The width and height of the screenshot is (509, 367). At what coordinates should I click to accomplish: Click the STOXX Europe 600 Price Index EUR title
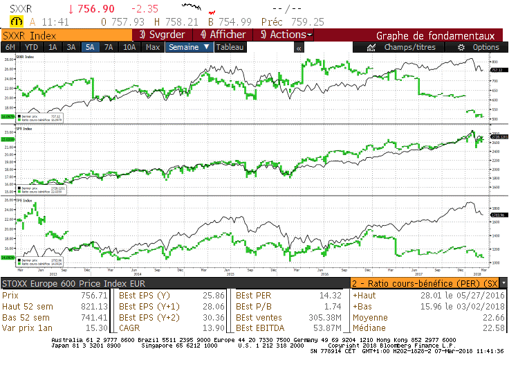point(74,284)
